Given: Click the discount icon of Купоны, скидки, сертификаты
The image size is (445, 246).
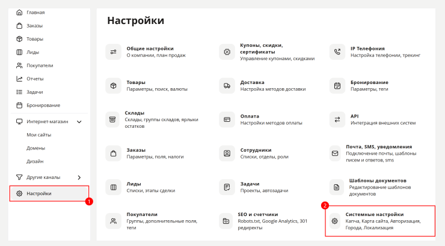Looking at the screenshot, I should pyautogui.click(x=227, y=52).
